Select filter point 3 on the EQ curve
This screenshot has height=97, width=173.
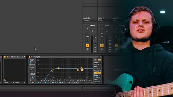[78, 70]
